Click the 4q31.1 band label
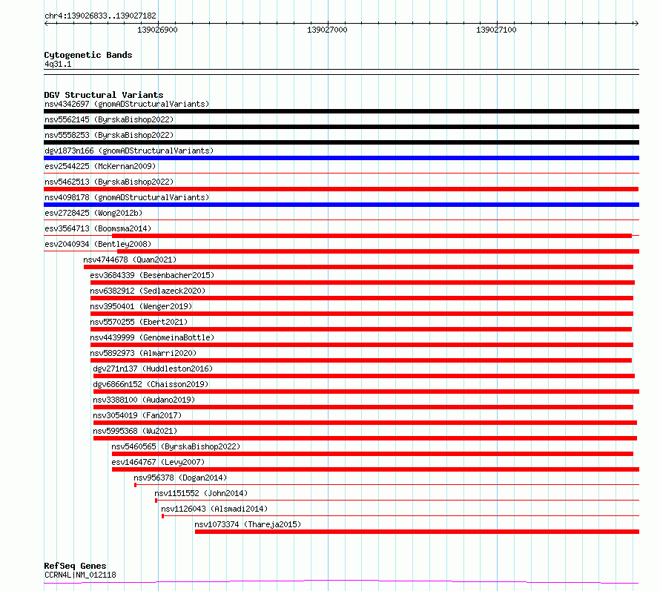The width and height of the screenshot is (660, 591). (58, 64)
